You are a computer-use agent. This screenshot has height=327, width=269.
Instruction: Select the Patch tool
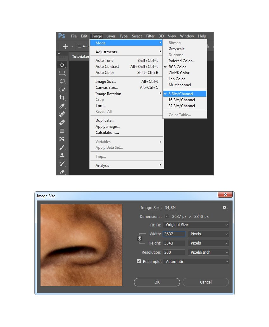click(x=62, y=131)
